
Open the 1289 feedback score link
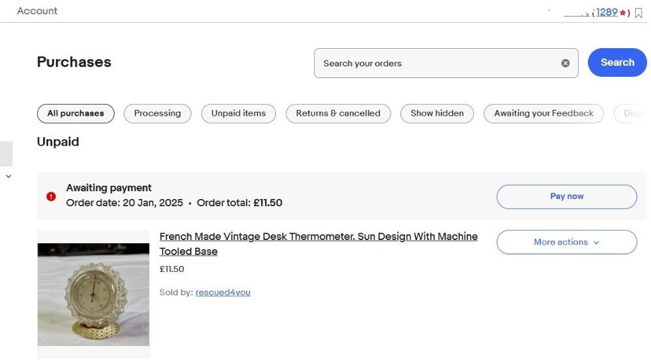tap(607, 12)
